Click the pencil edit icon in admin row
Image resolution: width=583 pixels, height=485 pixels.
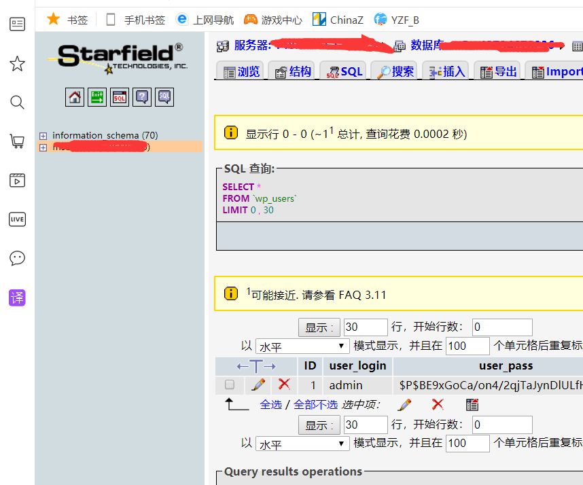coord(258,384)
